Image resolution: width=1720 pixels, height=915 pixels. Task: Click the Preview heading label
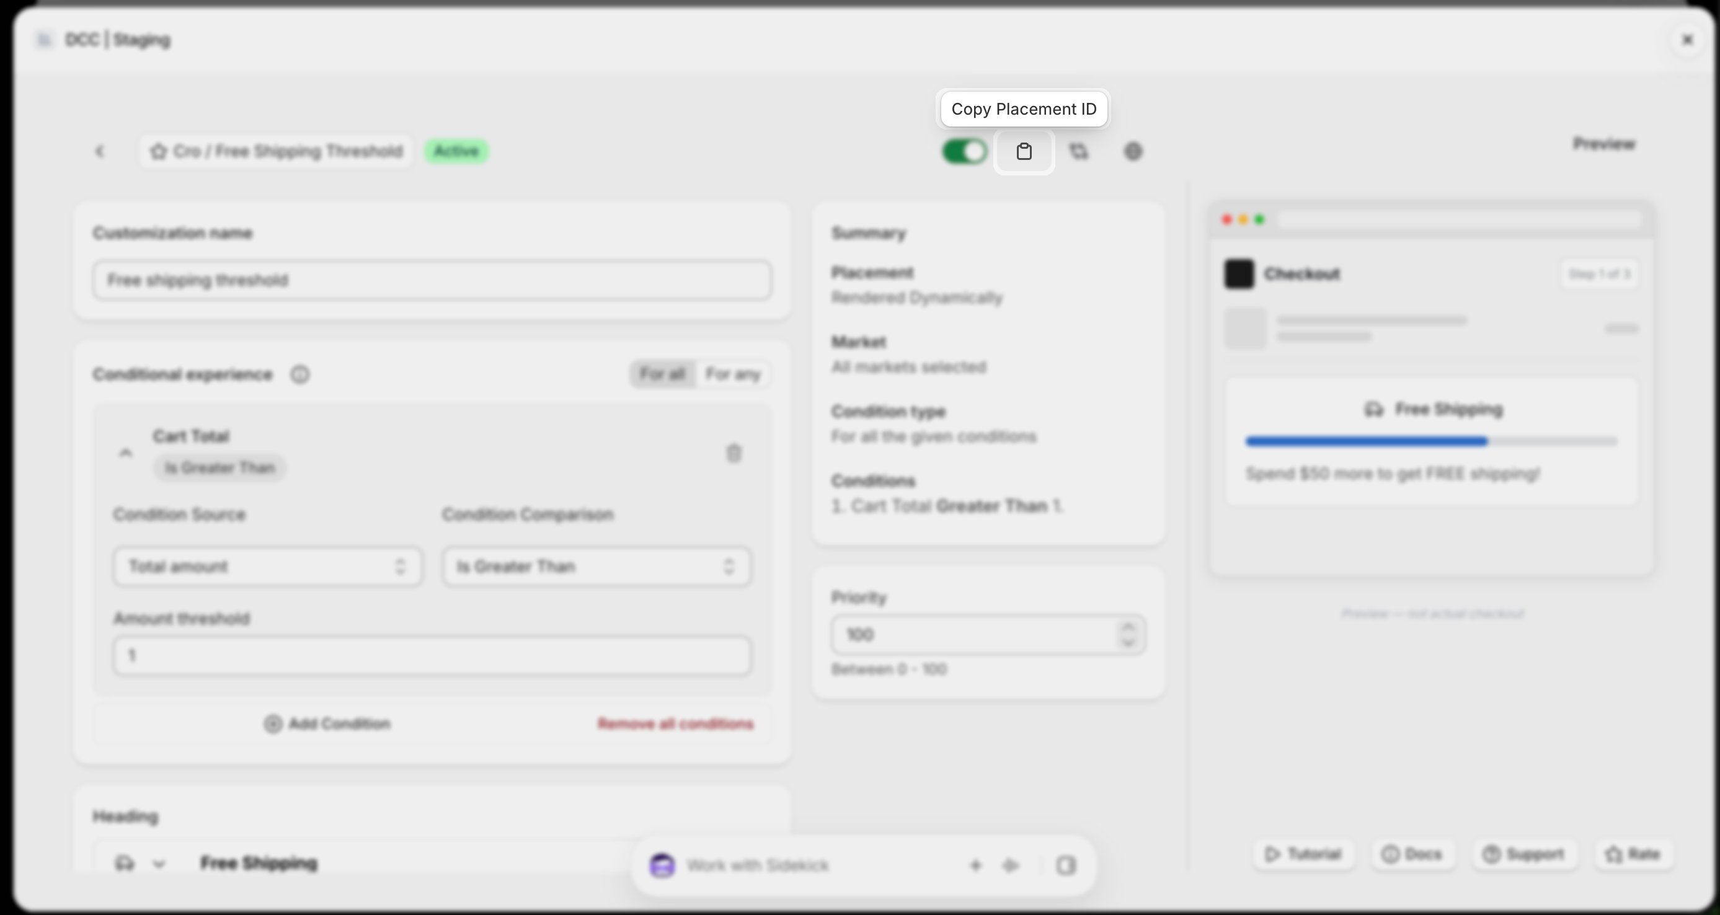click(x=1604, y=144)
